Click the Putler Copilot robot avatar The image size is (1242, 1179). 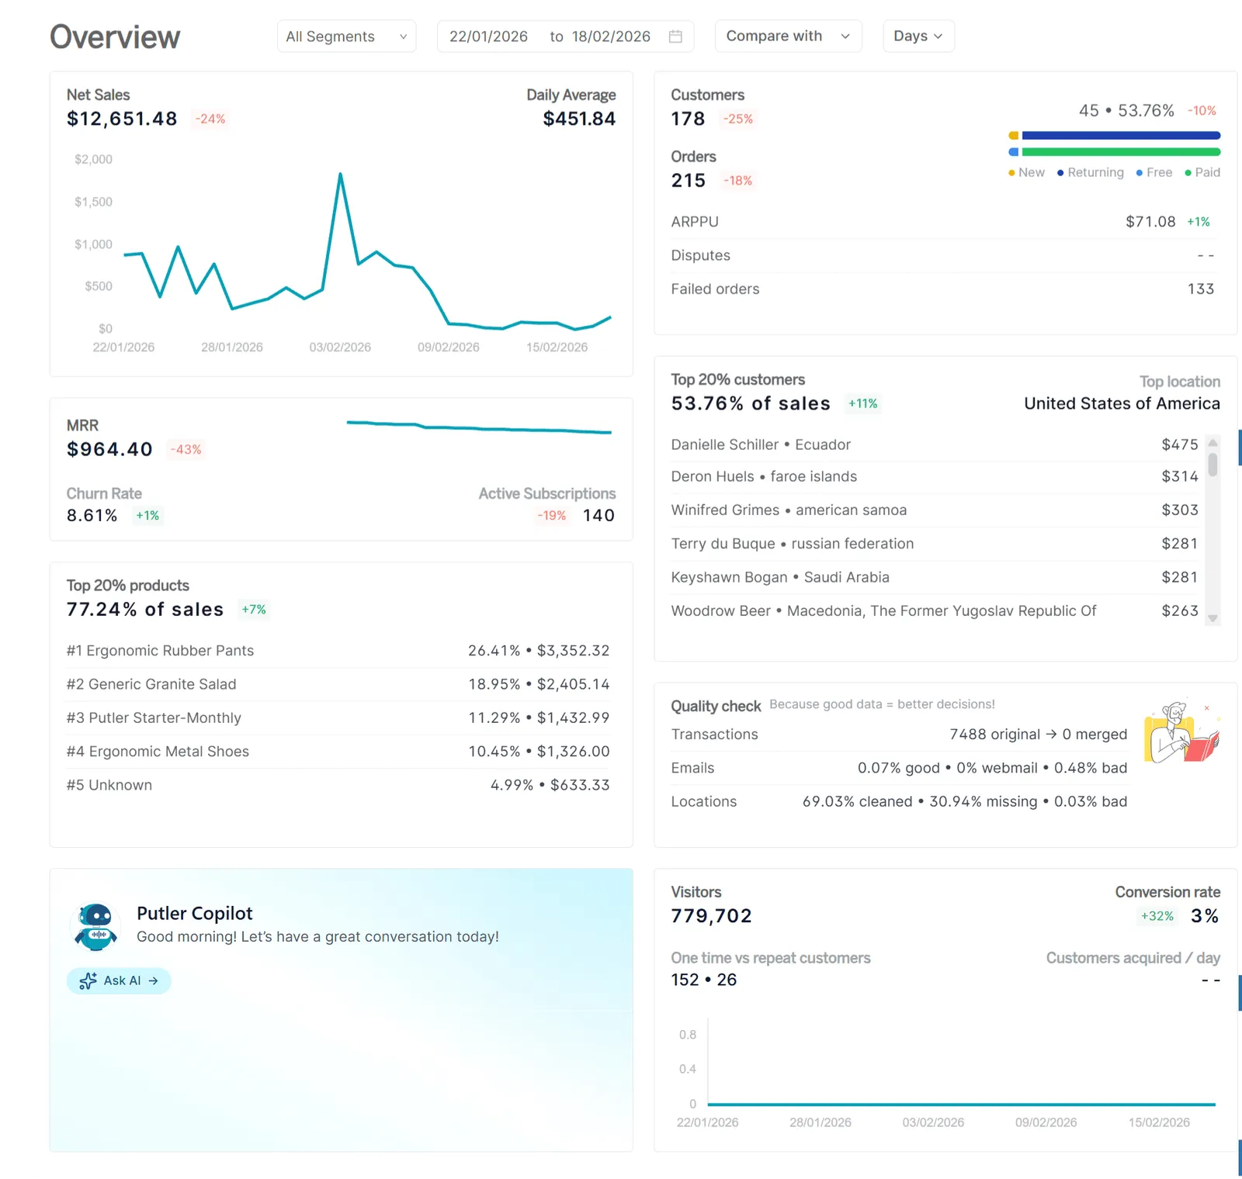[96, 927]
